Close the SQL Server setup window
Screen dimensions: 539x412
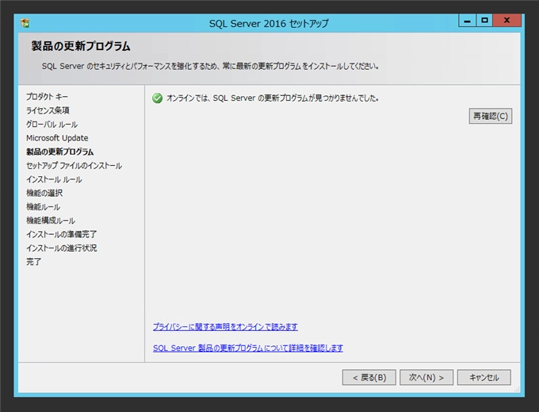tap(507, 21)
